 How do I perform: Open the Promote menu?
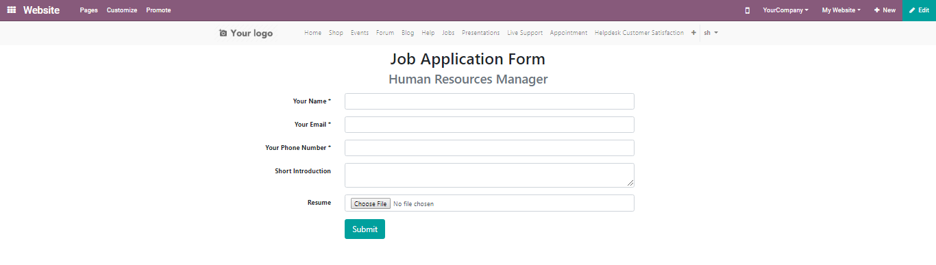(x=158, y=10)
